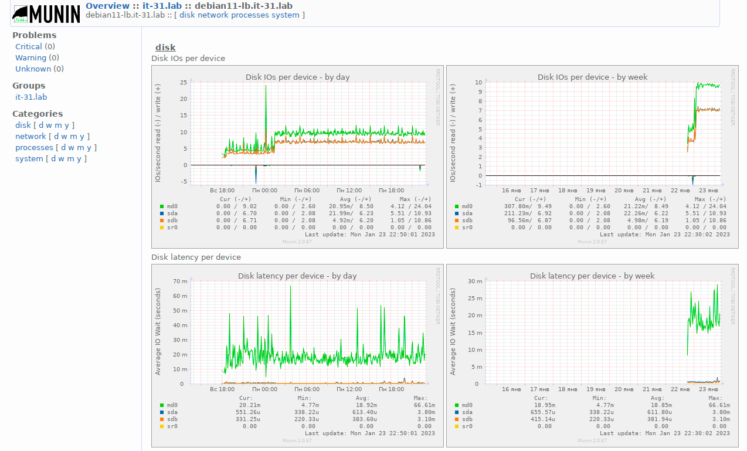Open network category weekly view 'w'
The image size is (747, 451).
(x=65, y=137)
